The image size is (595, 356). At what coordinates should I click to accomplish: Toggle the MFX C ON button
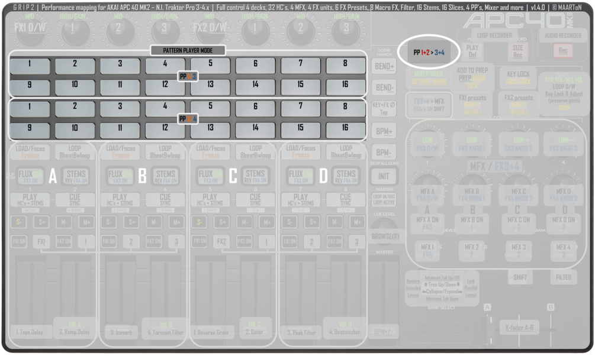[519, 224]
